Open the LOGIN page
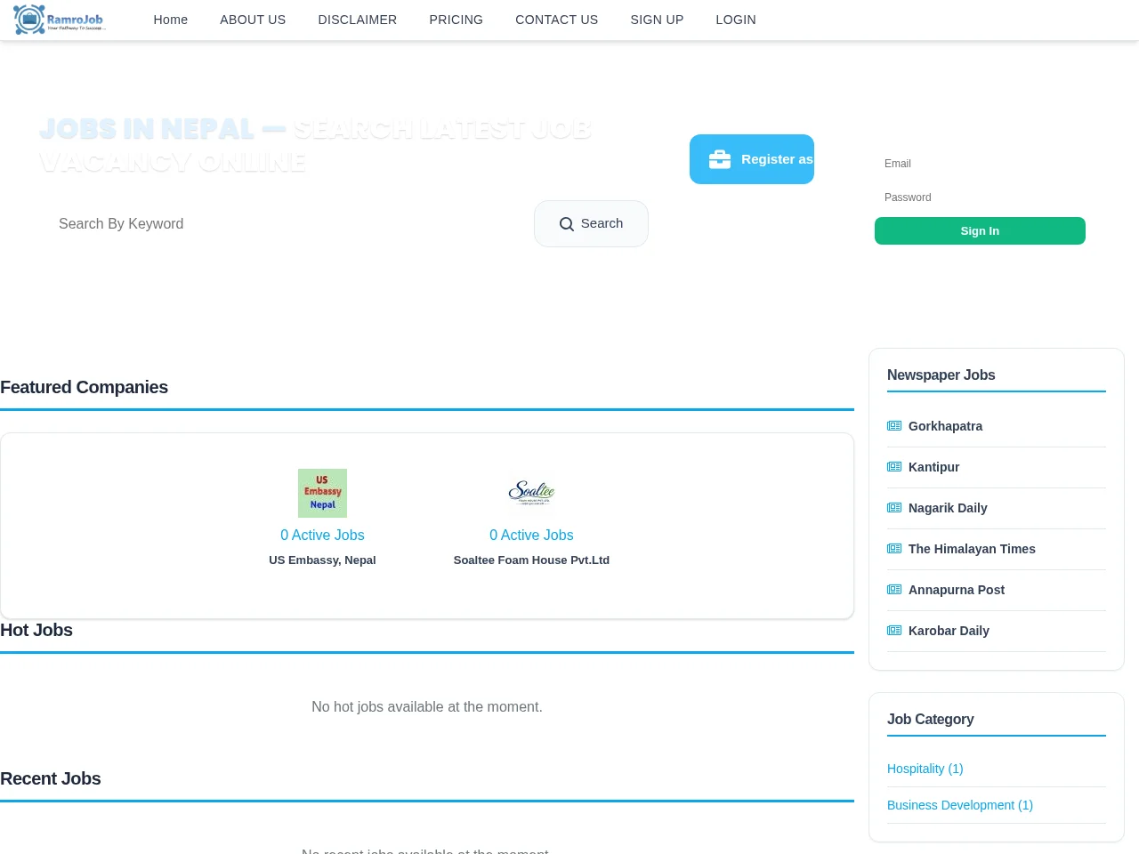 click(x=736, y=20)
